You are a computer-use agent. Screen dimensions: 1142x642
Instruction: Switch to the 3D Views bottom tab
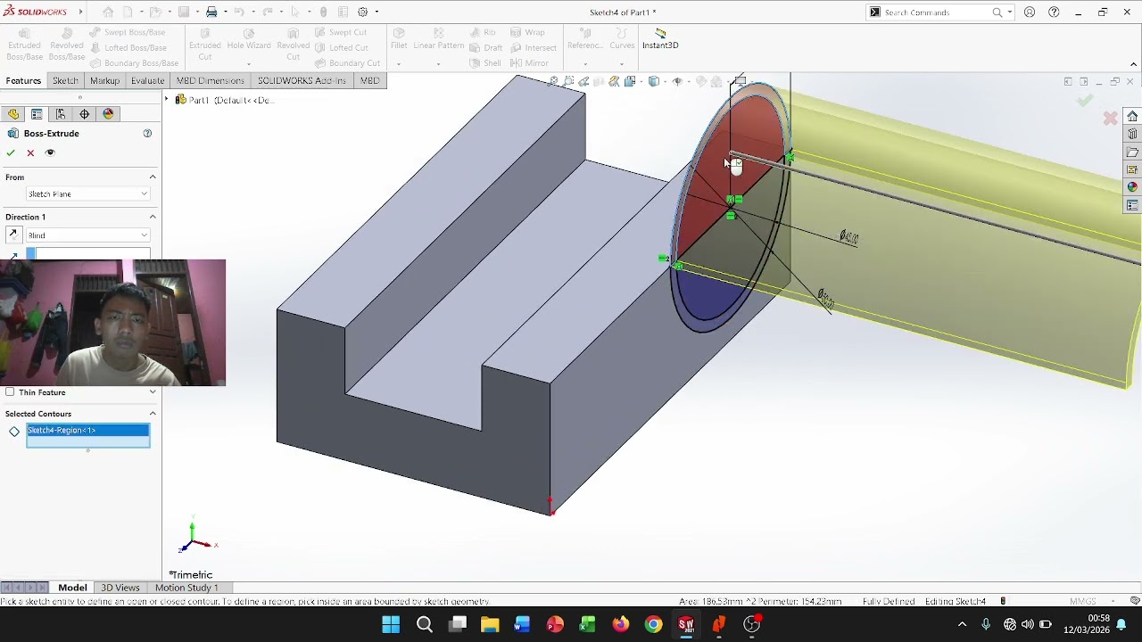[x=120, y=588]
